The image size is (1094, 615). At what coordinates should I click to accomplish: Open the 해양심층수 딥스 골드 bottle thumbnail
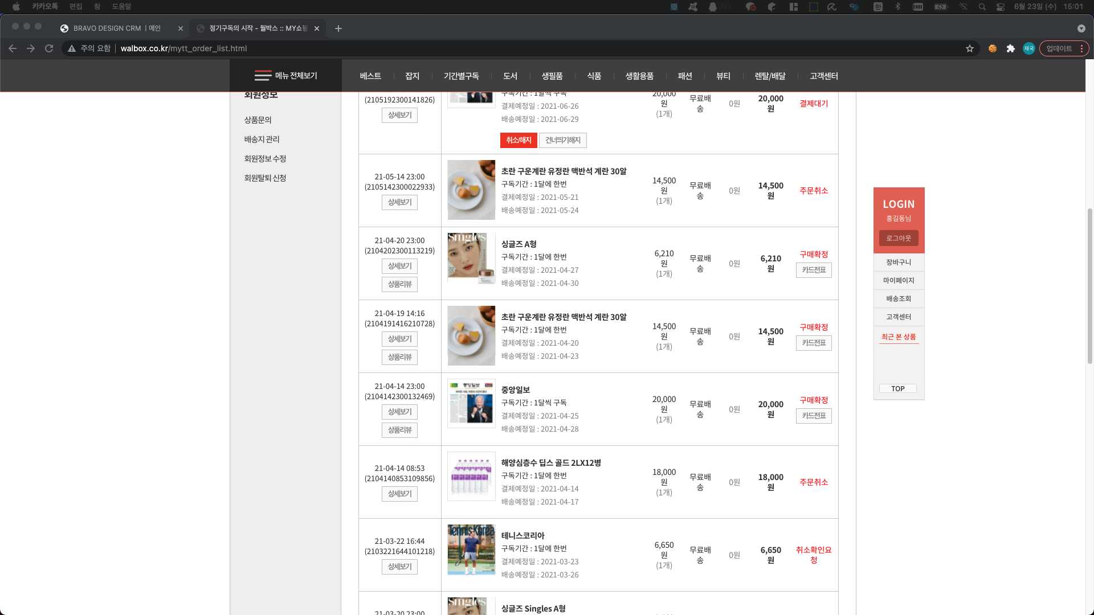pos(471,476)
